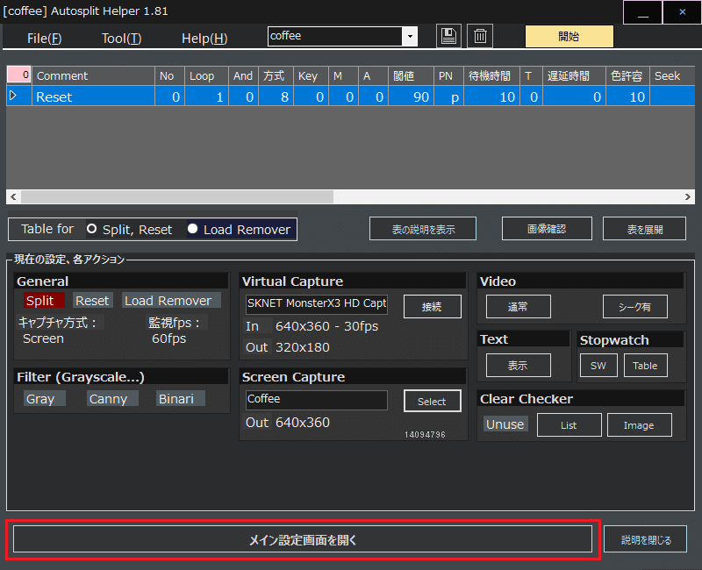Close the Autosplit Helper window
Viewport: 702px width, 570px height.
[682, 12]
